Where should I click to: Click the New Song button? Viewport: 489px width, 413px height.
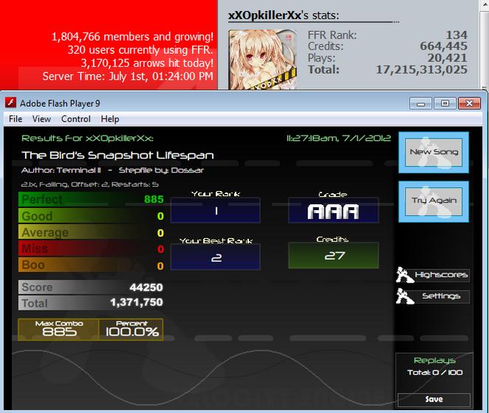click(x=434, y=153)
